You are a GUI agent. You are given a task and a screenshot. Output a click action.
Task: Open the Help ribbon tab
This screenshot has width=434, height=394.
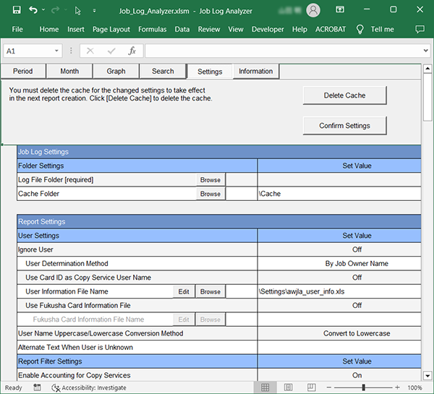(x=299, y=29)
